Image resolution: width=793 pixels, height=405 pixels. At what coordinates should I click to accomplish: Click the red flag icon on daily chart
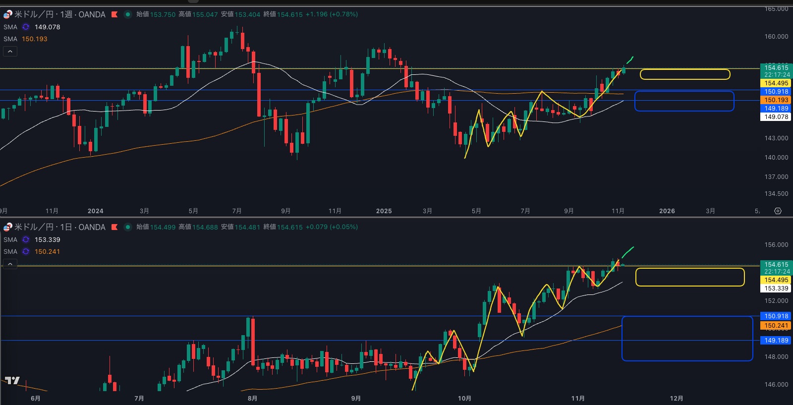114,227
